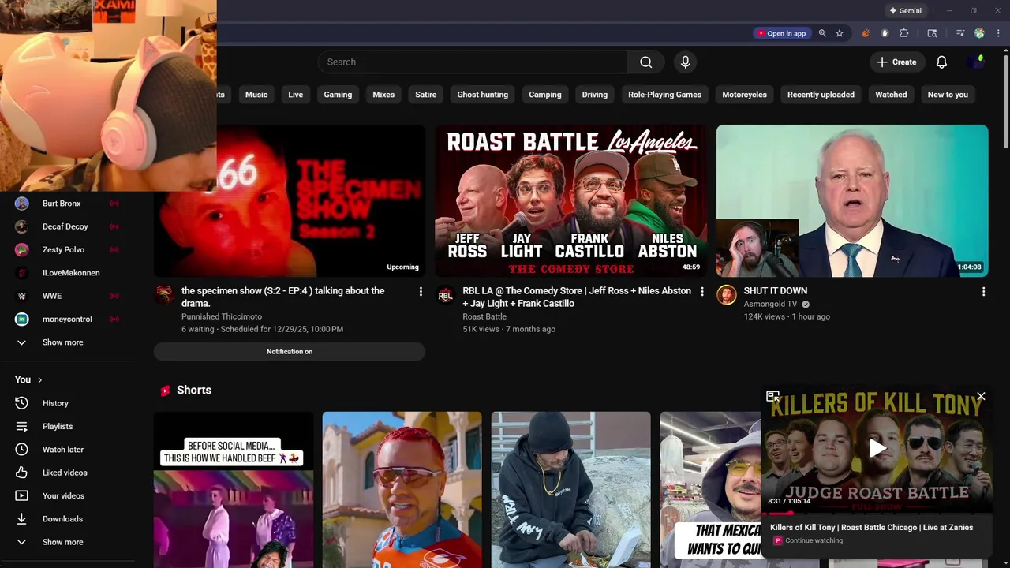Start voice search with microphone icon
This screenshot has height=568, width=1010.
click(x=685, y=62)
